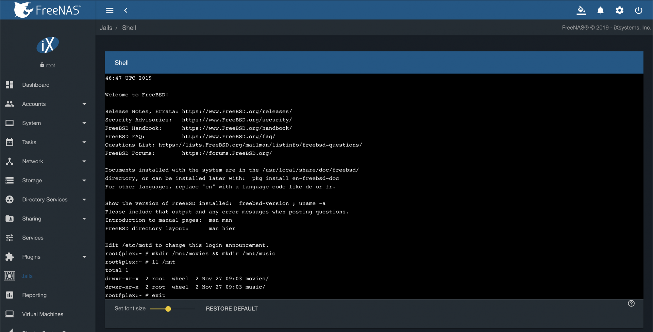The width and height of the screenshot is (653, 332).
Task: Select the Storage menu label
Action: click(x=32, y=180)
